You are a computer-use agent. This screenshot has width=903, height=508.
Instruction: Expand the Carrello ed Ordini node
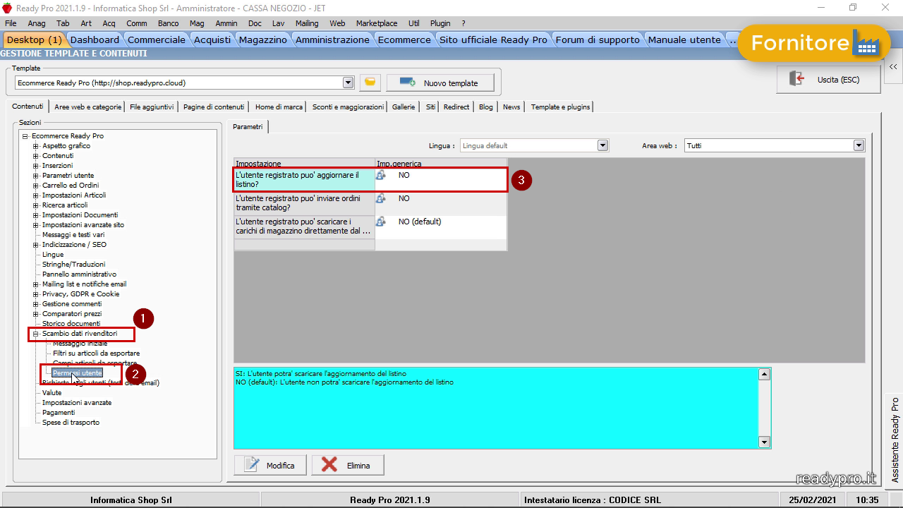click(x=36, y=186)
